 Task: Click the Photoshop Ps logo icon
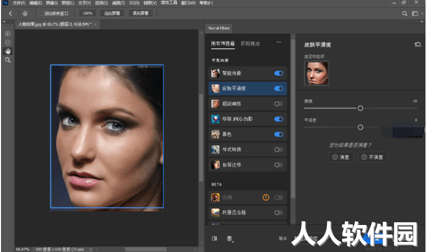[x=5, y=3]
